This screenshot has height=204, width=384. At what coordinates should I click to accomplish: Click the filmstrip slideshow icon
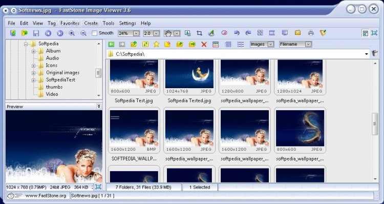272,33
